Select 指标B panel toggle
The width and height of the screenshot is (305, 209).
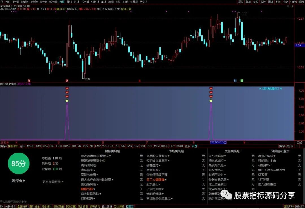[282, 146]
